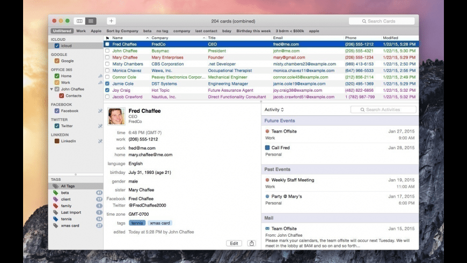This screenshot has height=263, width=467.
Task: Click the All Tags icon
Action: coord(56,186)
